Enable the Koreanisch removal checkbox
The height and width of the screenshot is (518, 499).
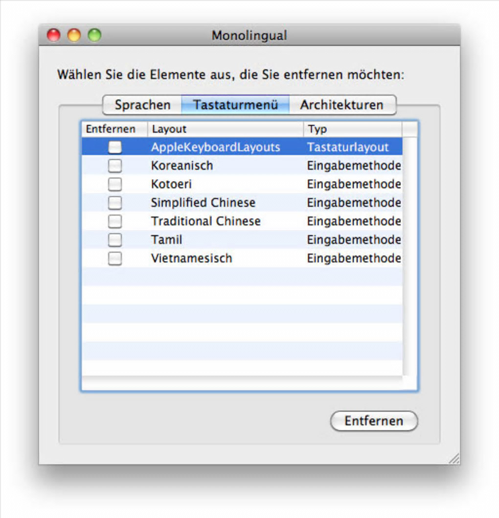pos(115,166)
